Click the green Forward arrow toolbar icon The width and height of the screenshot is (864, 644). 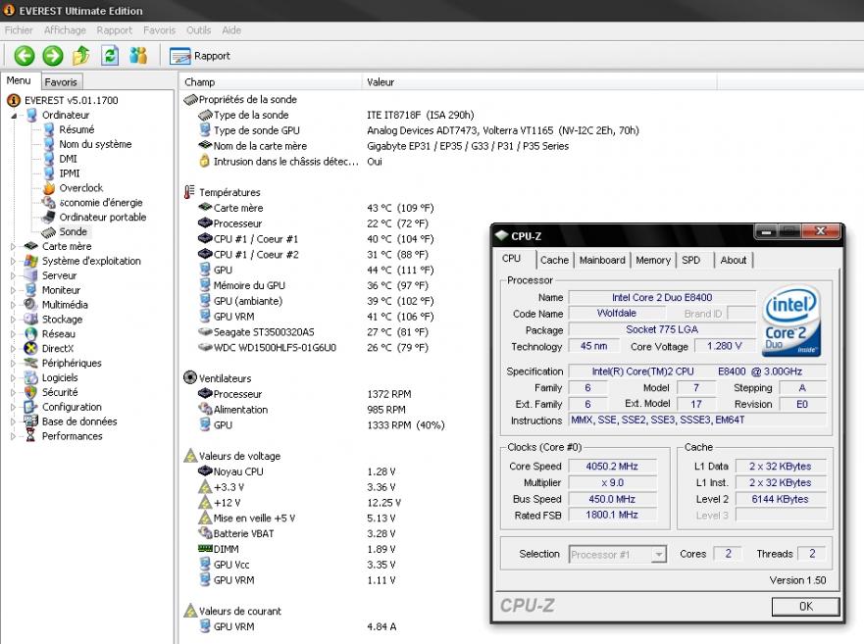[53, 56]
